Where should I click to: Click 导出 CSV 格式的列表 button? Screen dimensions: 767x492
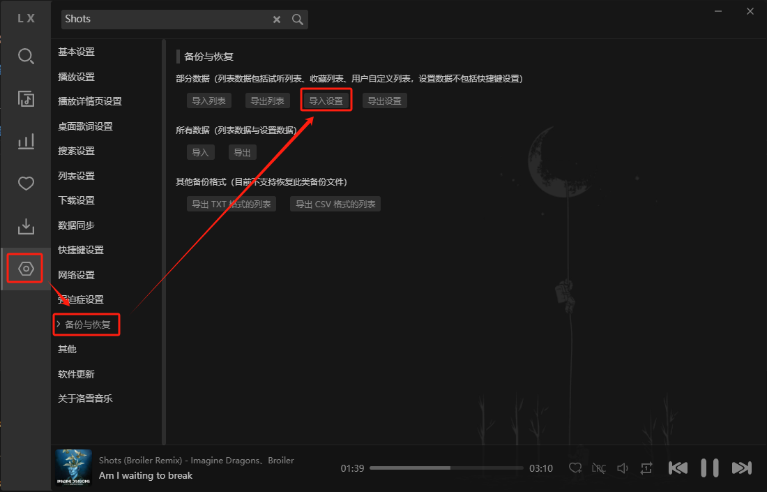tap(335, 204)
